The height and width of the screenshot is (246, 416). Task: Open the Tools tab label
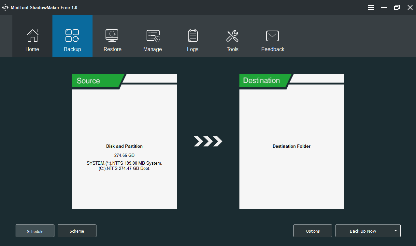pyautogui.click(x=233, y=49)
